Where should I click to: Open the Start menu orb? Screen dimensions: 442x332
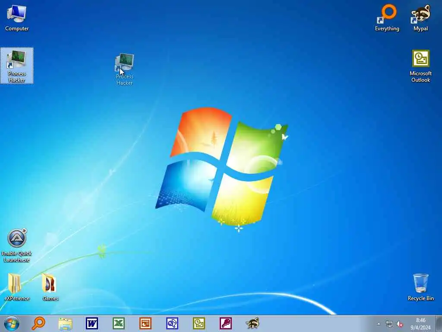pos(12,323)
